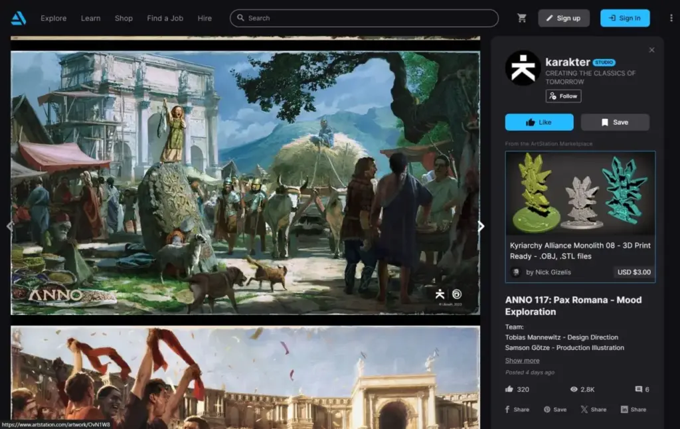Image resolution: width=680 pixels, height=429 pixels.
Task: Like the artwork with the Like button
Action: pos(539,122)
